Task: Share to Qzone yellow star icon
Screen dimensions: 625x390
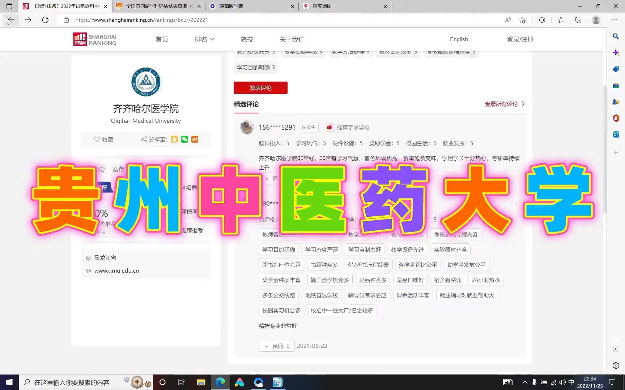Action: [174, 139]
